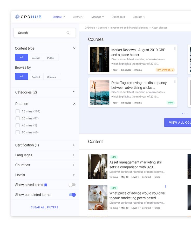Click Content breadcrumb link
The height and width of the screenshot is (227, 191).
click(x=102, y=28)
